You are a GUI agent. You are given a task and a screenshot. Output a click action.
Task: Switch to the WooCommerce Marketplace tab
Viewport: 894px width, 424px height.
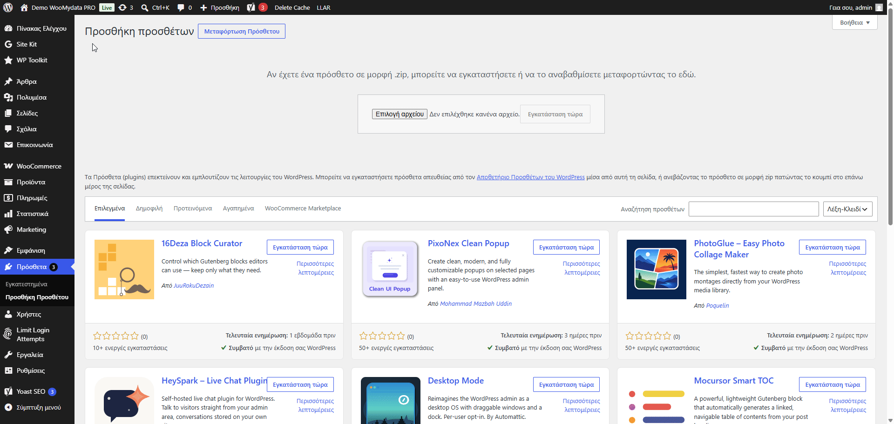(x=303, y=209)
